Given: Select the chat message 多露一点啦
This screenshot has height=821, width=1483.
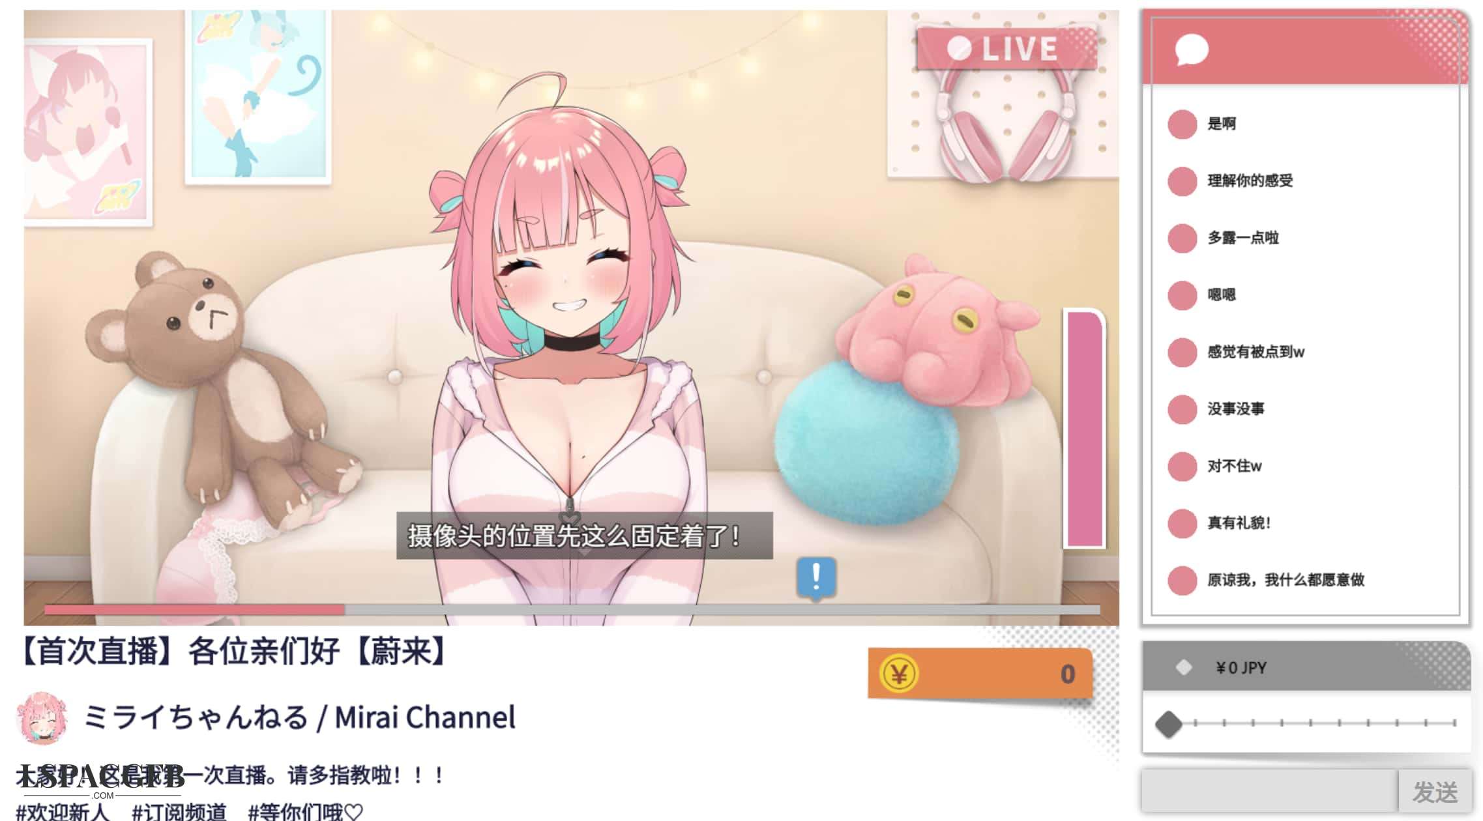Looking at the screenshot, I should pos(1243,238).
